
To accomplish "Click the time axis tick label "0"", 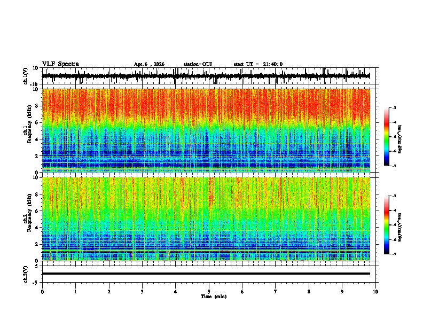I will pos(42,292).
